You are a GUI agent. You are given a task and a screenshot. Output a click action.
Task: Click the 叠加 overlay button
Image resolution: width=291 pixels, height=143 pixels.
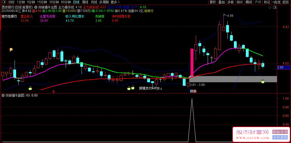[221, 2]
